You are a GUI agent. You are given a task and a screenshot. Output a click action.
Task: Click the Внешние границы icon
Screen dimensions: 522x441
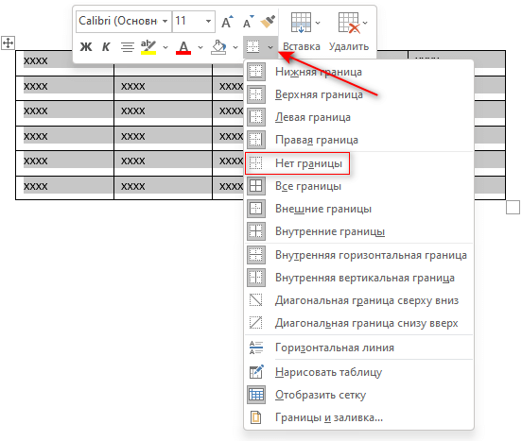click(256, 209)
